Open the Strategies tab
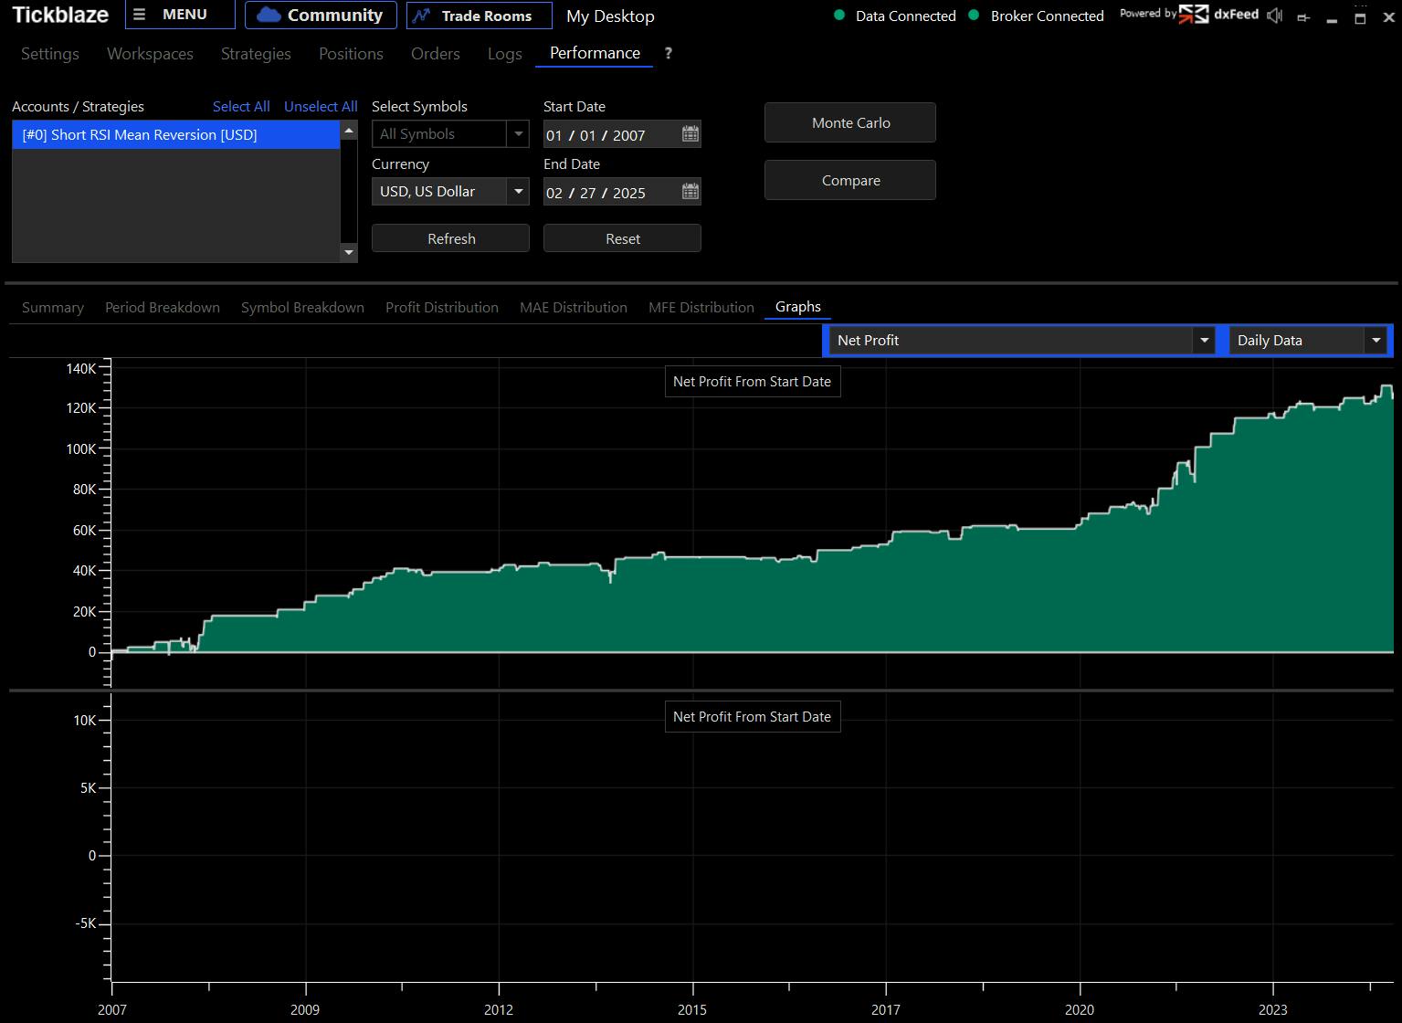 [x=256, y=54]
